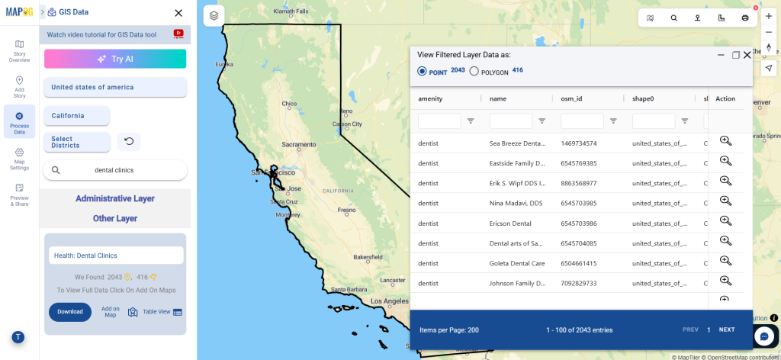
Task: Click the print map icon
Action: (x=744, y=18)
